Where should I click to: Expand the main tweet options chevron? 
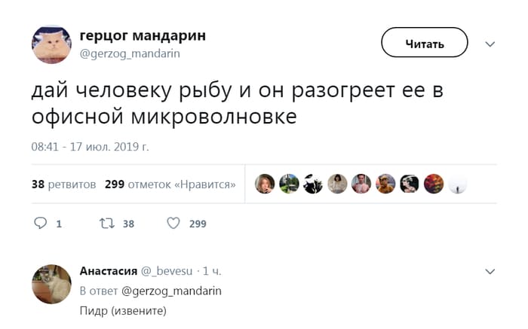(490, 44)
